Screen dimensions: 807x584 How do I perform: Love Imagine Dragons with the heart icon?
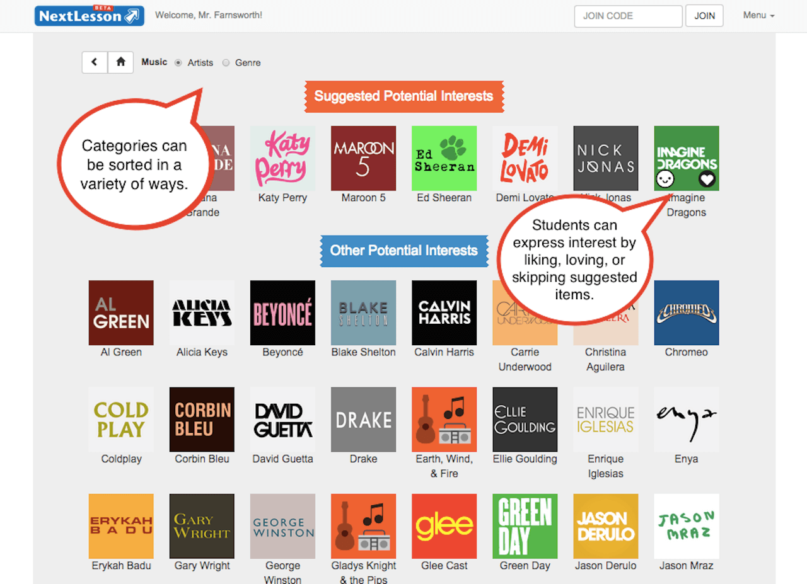pyautogui.click(x=707, y=180)
